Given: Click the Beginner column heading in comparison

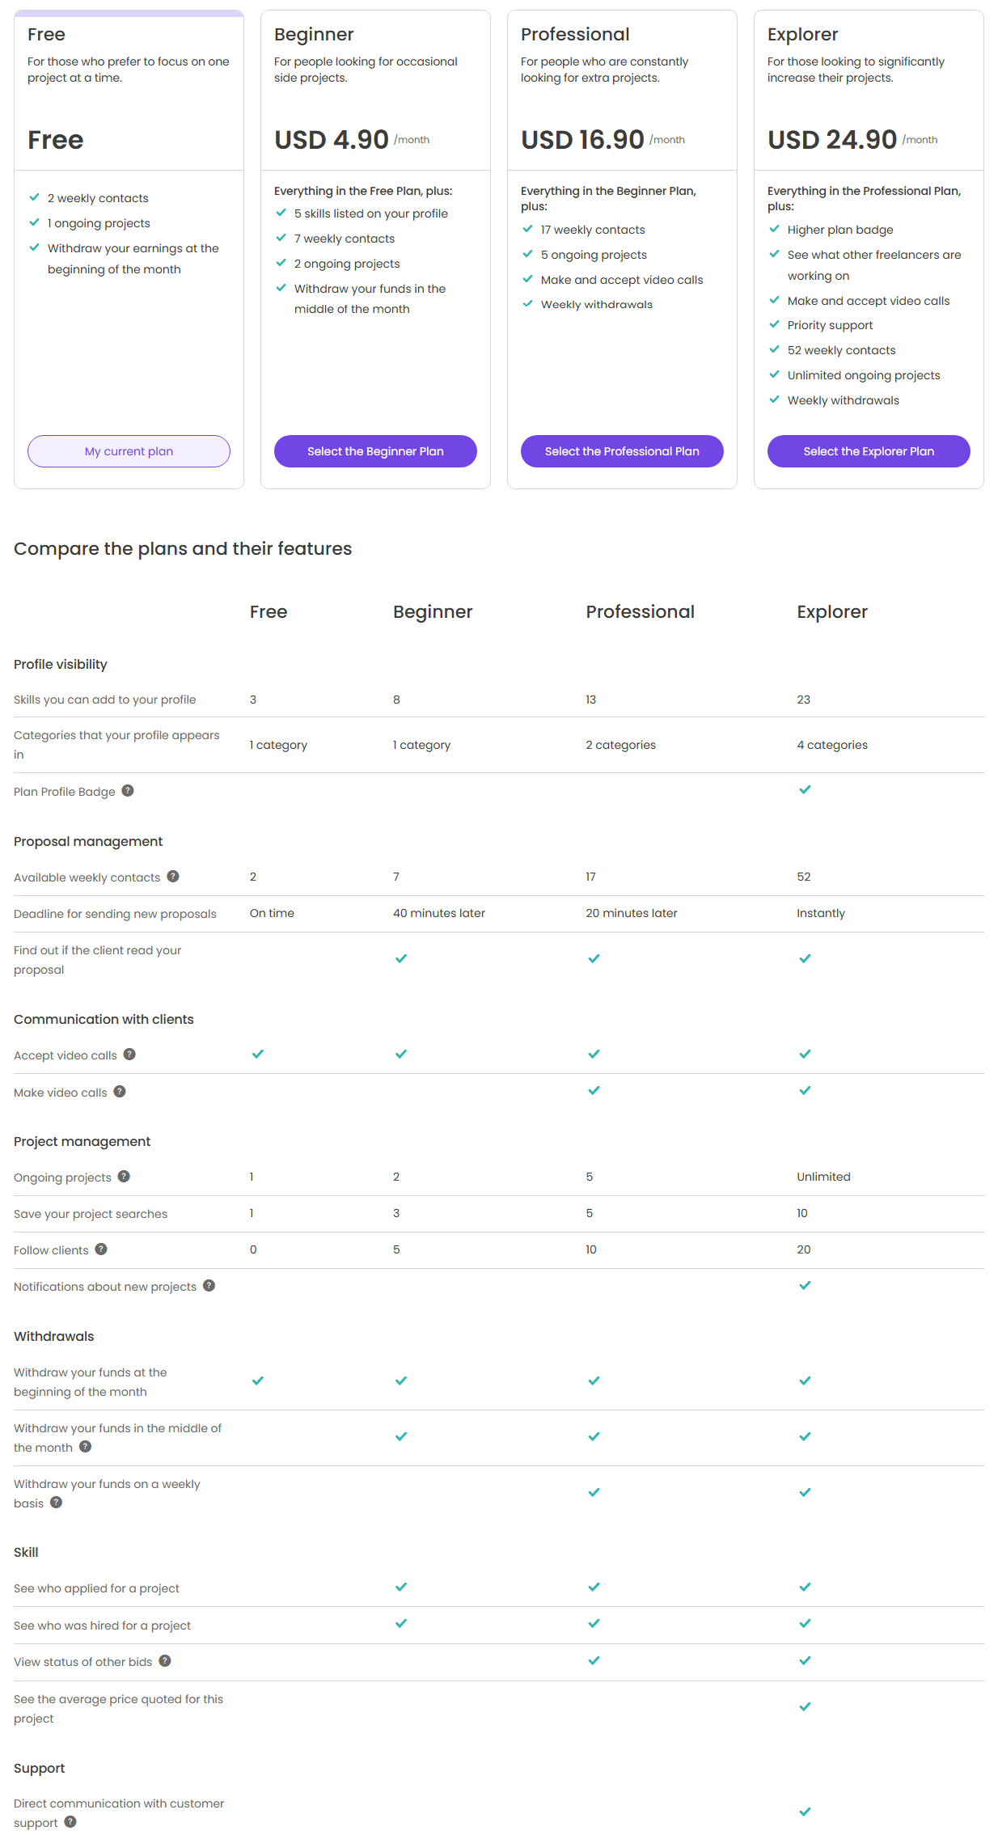Looking at the screenshot, I should coord(433,612).
